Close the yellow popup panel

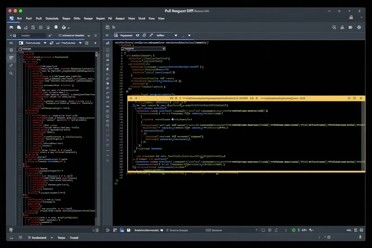point(361,98)
